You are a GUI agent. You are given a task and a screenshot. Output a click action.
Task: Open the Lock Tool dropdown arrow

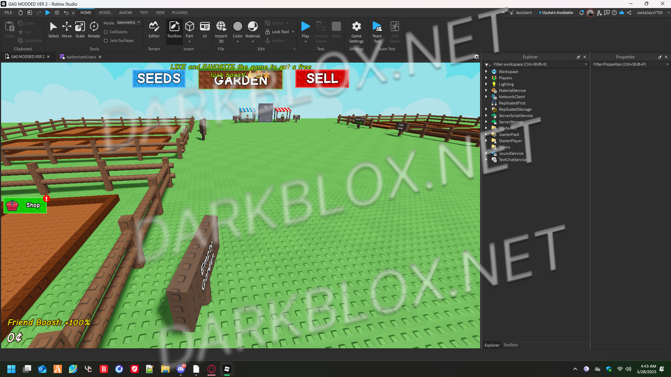click(293, 32)
